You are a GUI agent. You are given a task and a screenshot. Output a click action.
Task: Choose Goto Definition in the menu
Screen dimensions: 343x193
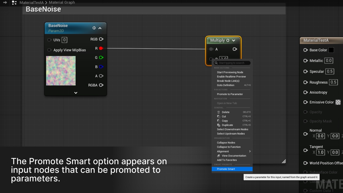pyautogui.click(x=232, y=85)
